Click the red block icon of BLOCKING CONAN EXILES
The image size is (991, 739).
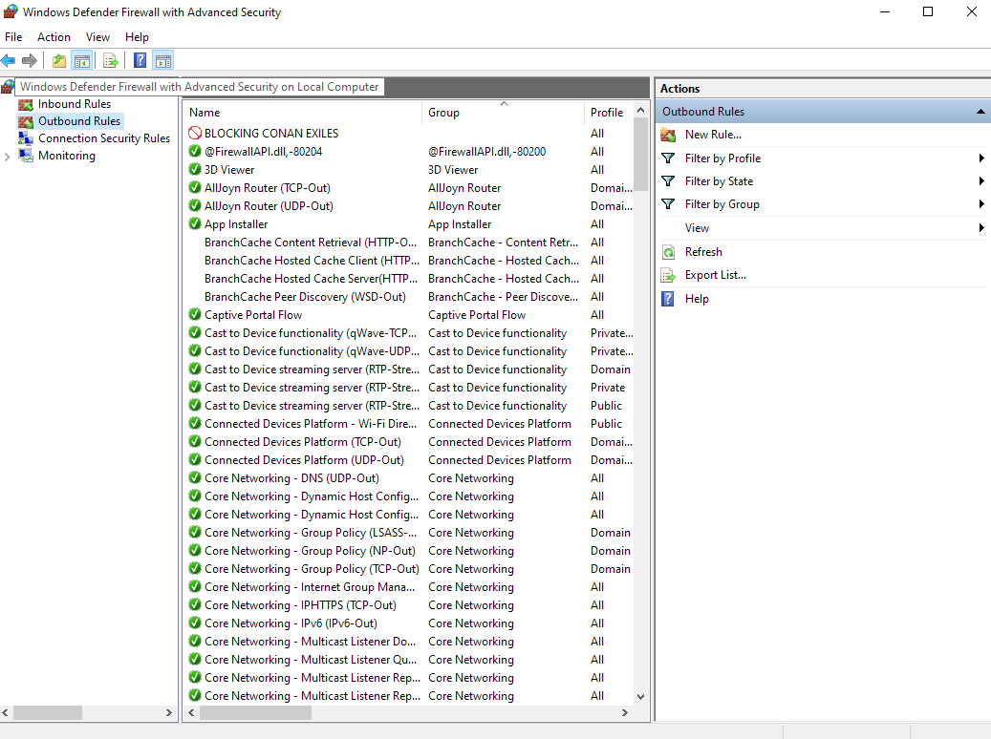point(195,134)
